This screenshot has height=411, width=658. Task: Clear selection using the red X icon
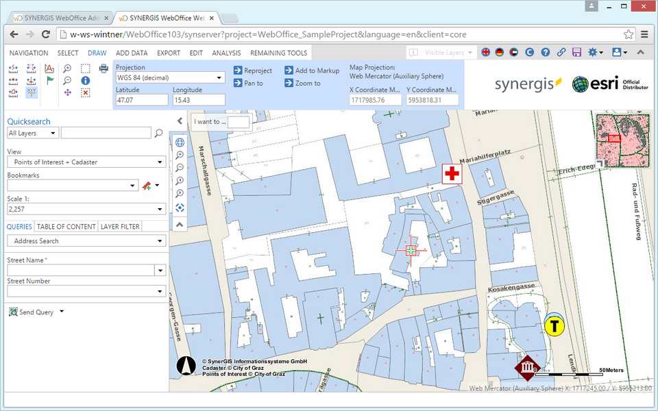click(x=86, y=92)
